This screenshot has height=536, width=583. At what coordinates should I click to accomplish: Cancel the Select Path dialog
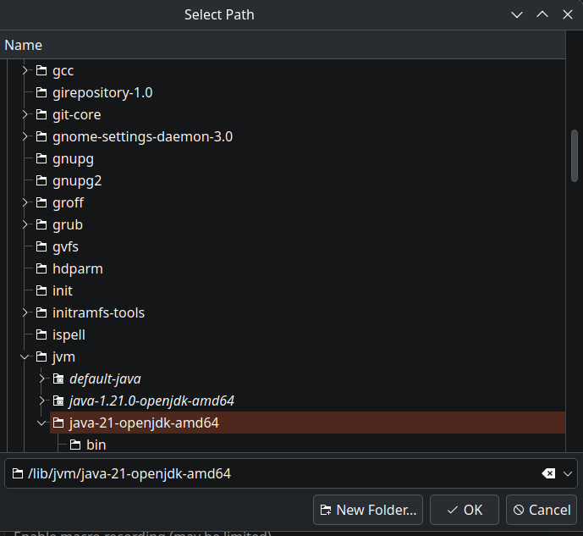540,510
